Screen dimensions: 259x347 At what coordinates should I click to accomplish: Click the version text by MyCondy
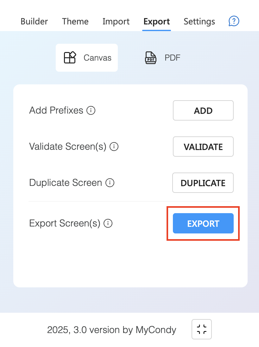pos(111,330)
